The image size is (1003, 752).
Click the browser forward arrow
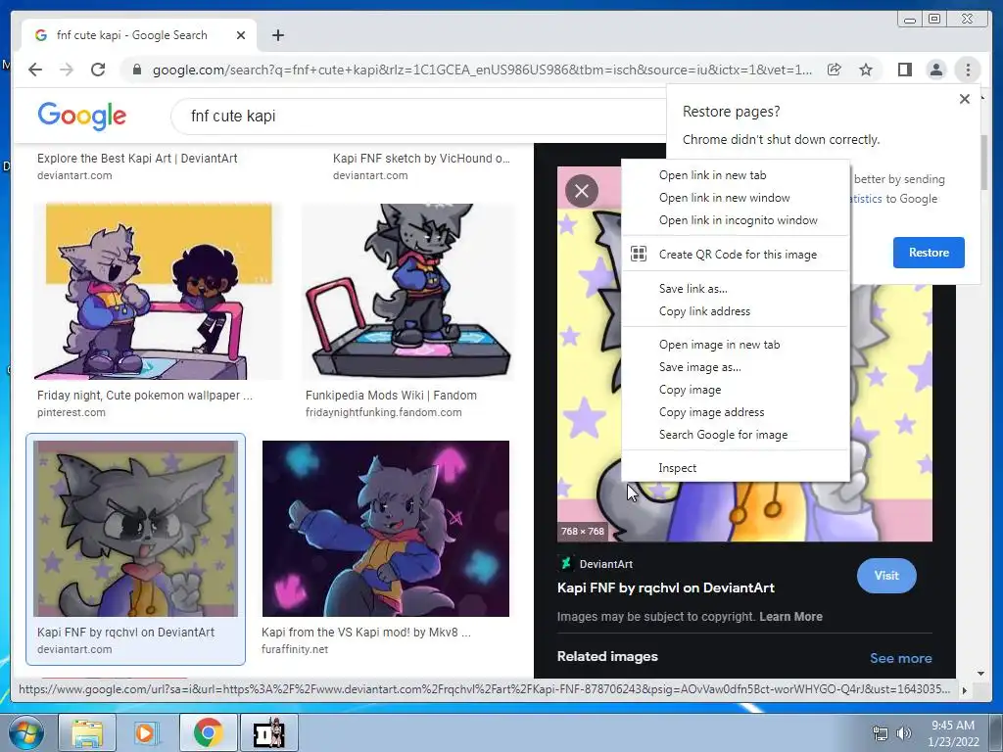(67, 70)
